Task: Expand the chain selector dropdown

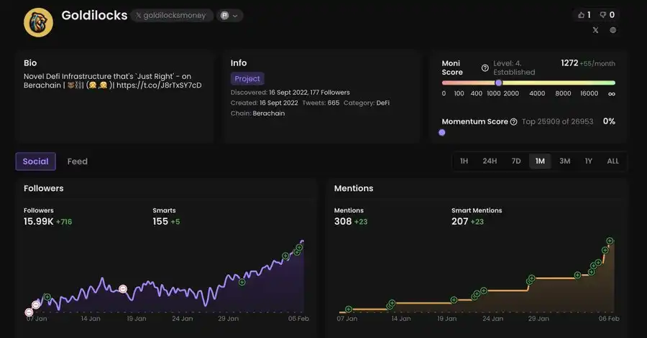Action: pyautogui.click(x=231, y=16)
